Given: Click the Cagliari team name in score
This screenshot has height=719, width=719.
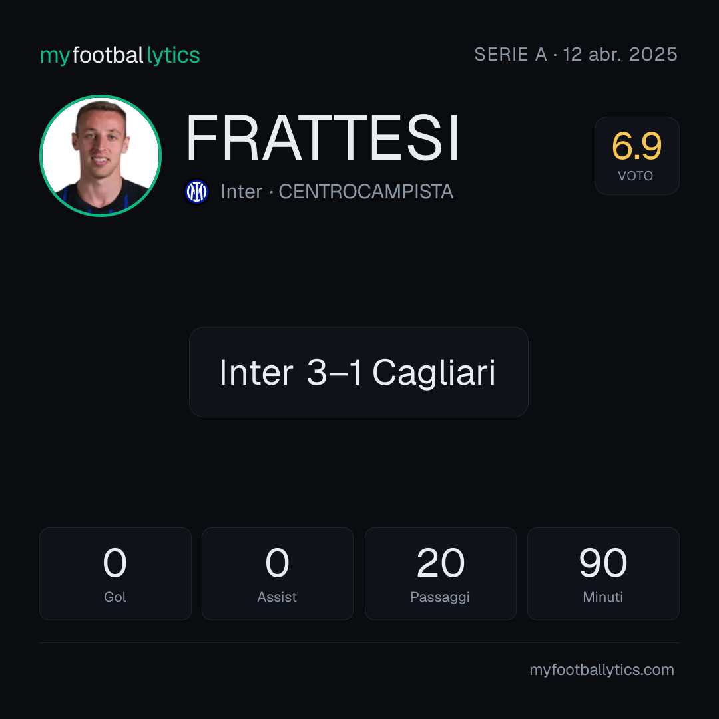Looking at the screenshot, I should pyautogui.click(x=434, y=373).
